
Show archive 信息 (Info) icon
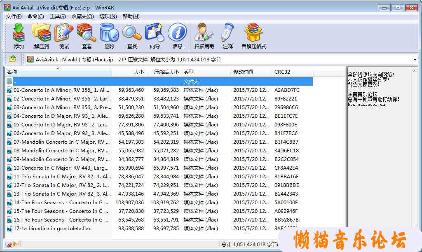[x=177, y=36]
